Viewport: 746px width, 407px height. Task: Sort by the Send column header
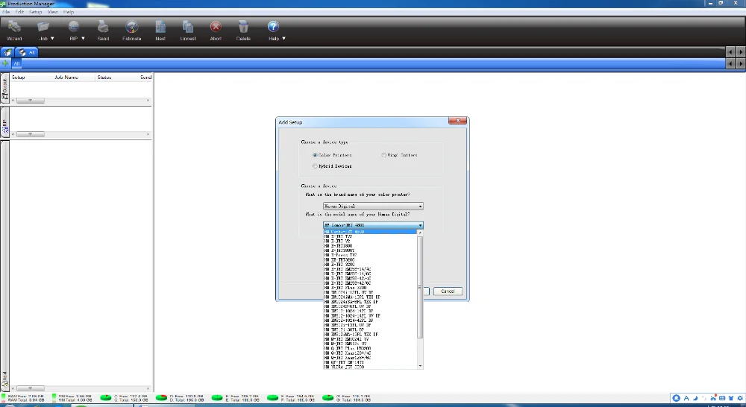pyautogui.click(x=145, y=77)
